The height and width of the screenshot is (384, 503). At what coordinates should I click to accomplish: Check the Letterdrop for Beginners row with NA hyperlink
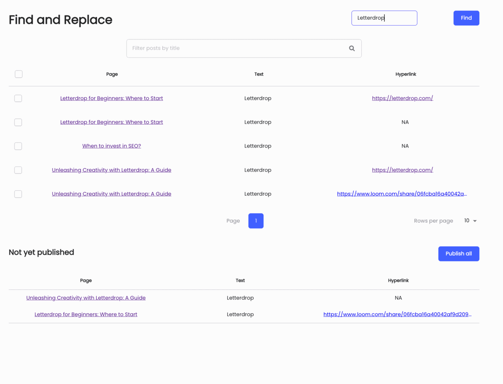pos(18,122)
